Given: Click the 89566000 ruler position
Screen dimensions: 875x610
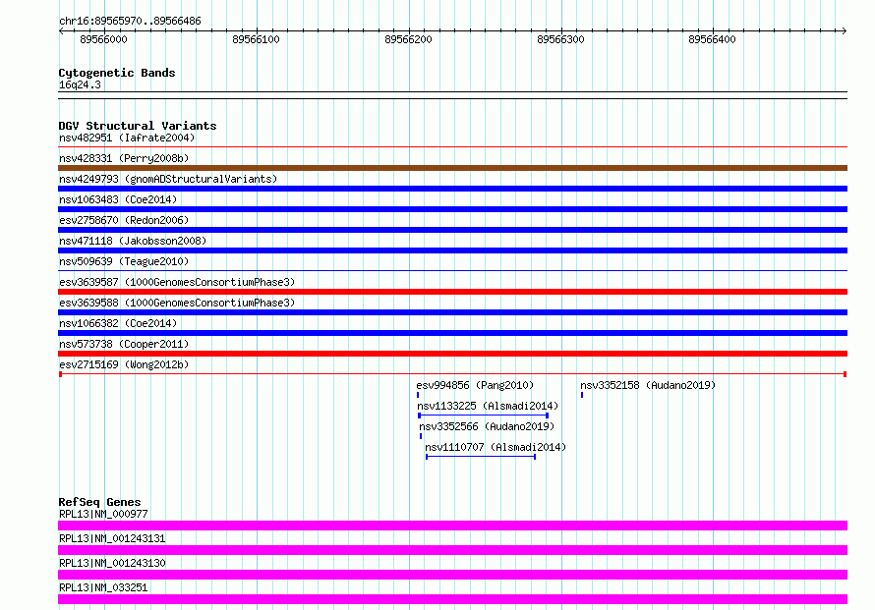Looking at the screenshot, I should tap(104, 39).
